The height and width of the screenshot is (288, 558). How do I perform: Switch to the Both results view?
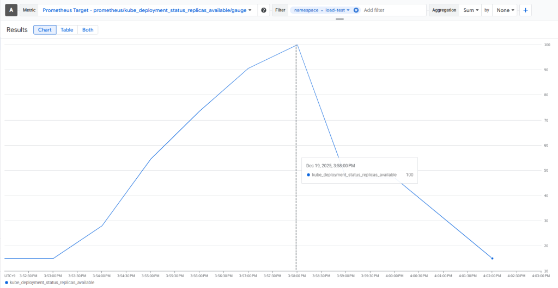(x=88, y=30)
